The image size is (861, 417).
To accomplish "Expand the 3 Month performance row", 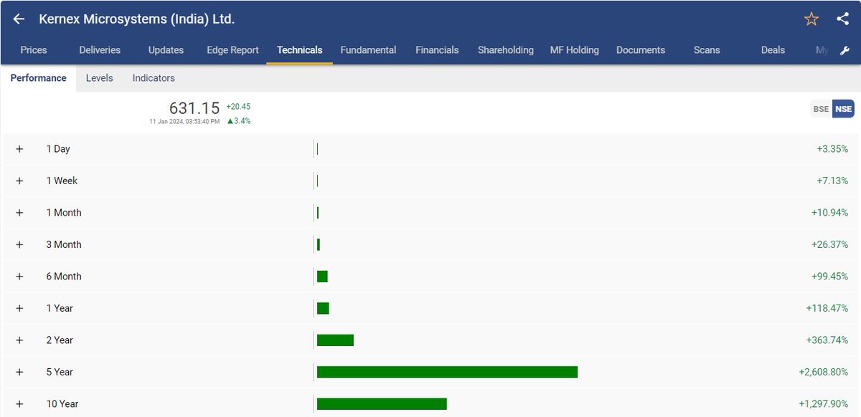I will pos(19,244).
